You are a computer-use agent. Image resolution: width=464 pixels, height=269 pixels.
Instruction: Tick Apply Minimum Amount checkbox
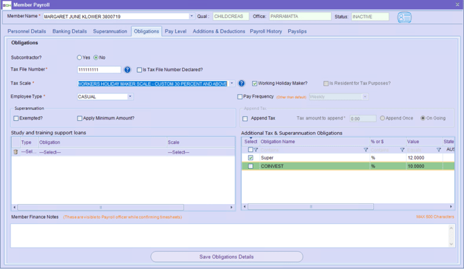(x=80, y=118)
